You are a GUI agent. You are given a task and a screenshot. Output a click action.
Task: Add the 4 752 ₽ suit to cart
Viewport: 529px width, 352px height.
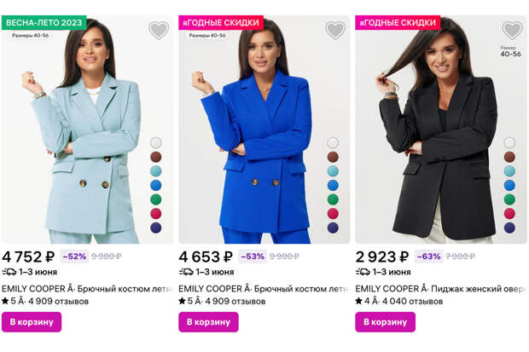point(32,322)
